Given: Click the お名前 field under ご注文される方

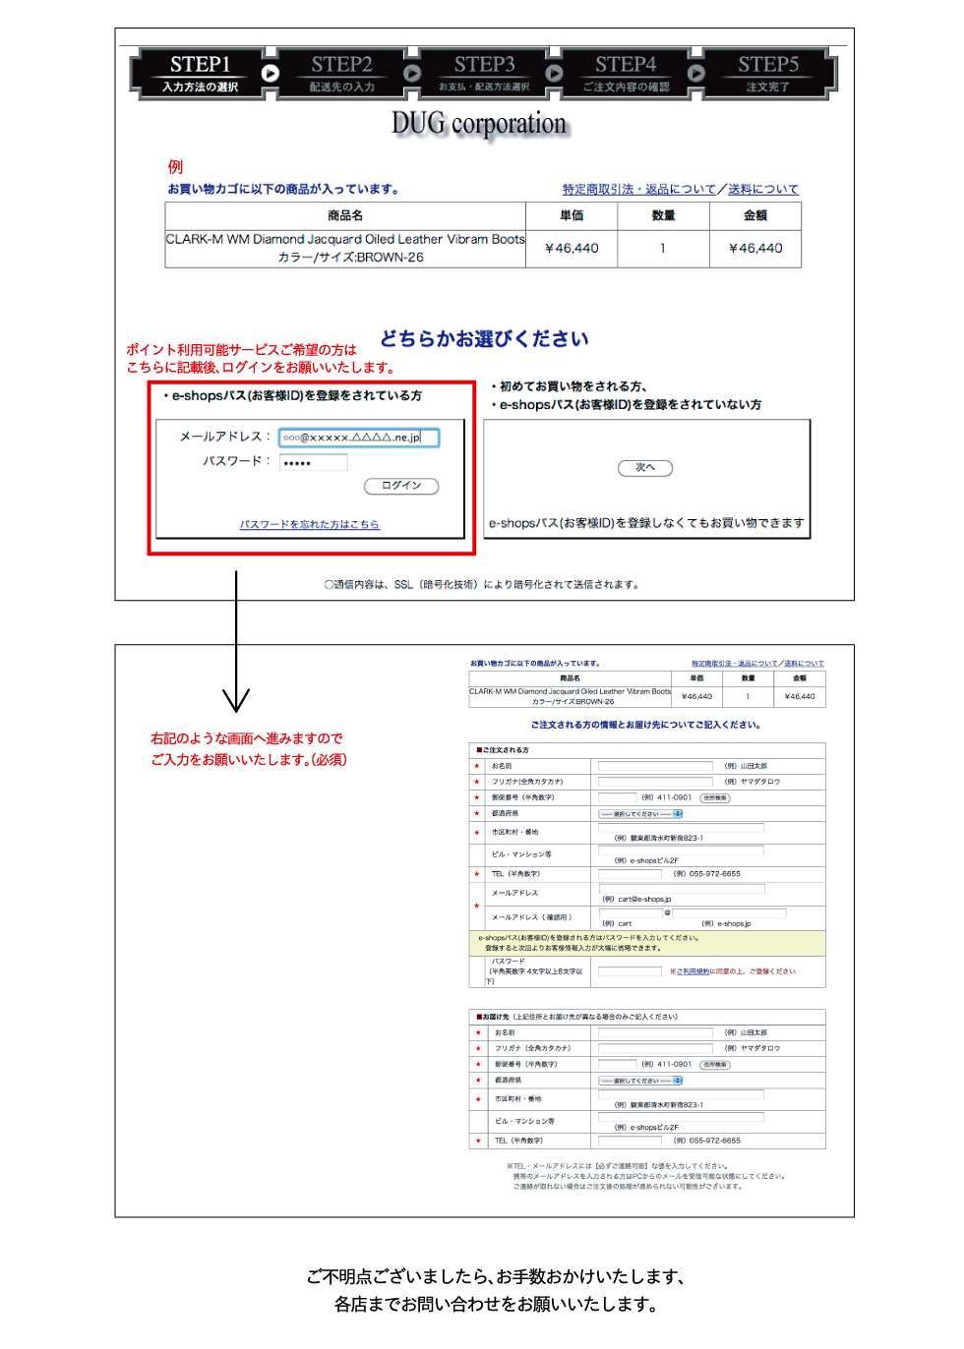Looking at the screenshot, I should pyautogui.click(x=655, y=765).
